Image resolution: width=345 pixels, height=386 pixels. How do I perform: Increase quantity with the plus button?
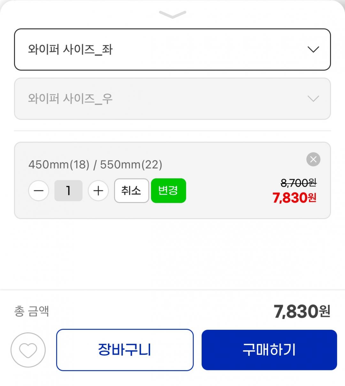coord(98,191)
